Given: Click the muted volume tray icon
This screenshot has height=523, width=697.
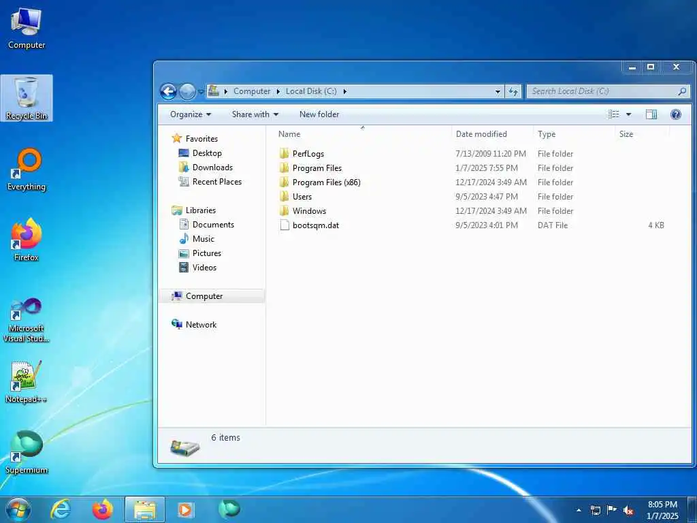Looking at the screenshot, I should 628,511.
